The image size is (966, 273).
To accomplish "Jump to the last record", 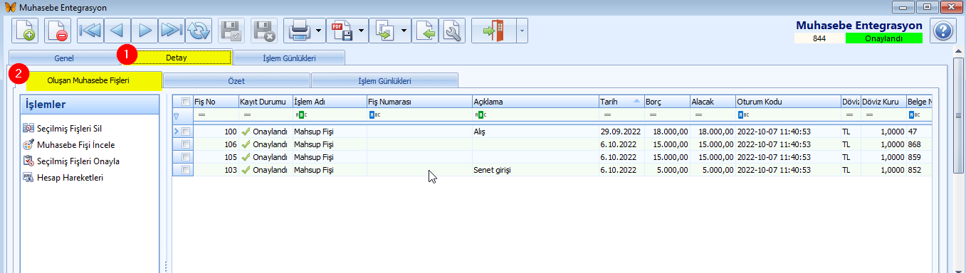I will (x=172, y=31).
